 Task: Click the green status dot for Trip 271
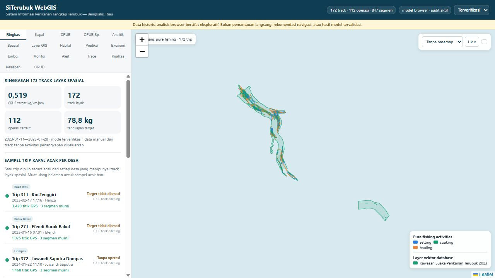(7, 228)
